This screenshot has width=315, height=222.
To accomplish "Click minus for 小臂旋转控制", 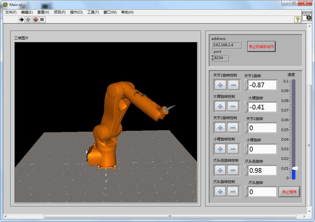I will pyautogui.click(x=233, y=149).
